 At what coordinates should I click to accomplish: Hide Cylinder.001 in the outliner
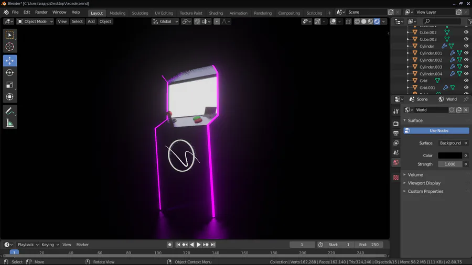(466, 53)
